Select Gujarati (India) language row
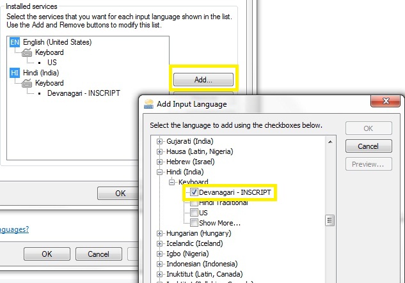This screenshot has width=405, height=283. (190, 141)
